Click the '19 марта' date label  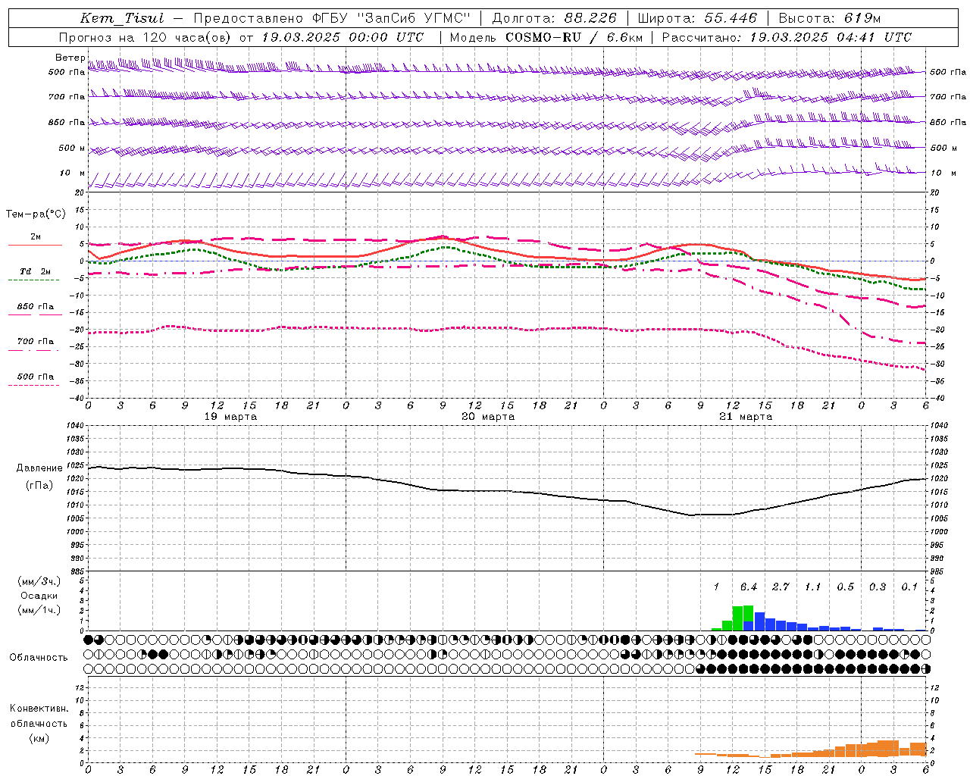[230, 417]
